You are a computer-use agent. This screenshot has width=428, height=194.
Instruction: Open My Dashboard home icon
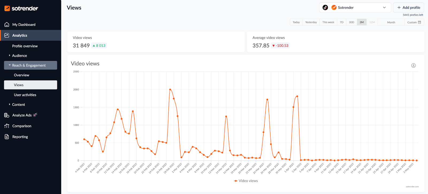point(7,25)
